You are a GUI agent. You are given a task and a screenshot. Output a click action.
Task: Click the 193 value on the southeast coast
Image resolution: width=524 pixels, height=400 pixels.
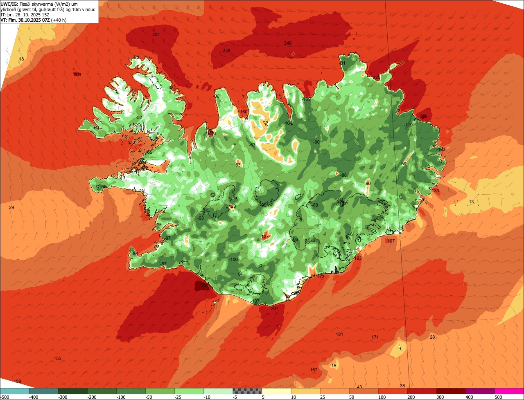pos(358,258)
